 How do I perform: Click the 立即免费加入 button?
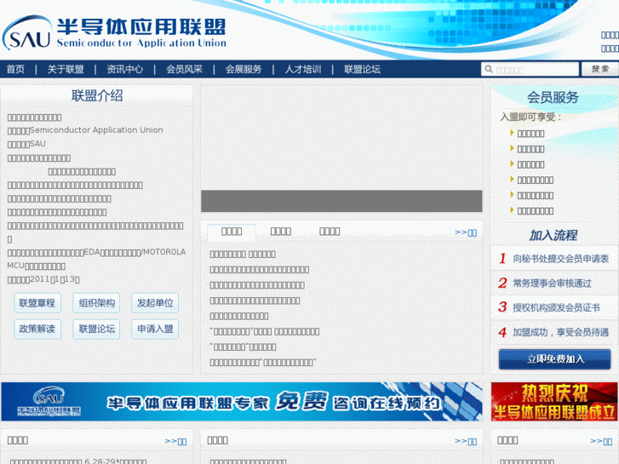pos(554,359)
